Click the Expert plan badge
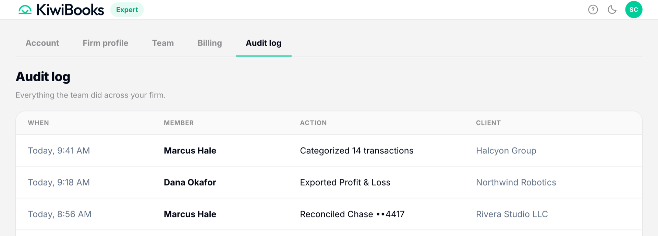The width and height of the screenshot is (658, 236). (x=127, y=10)
